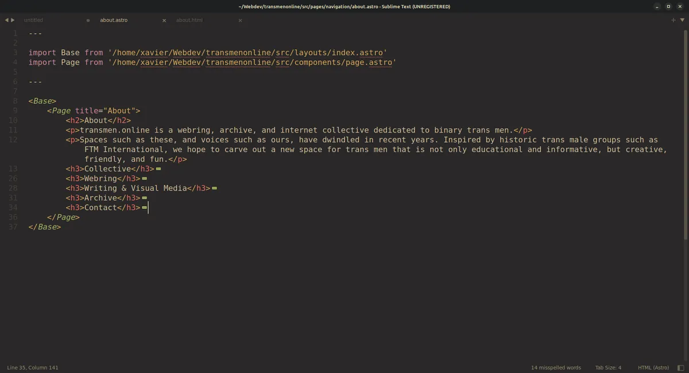Go to previous tab using left arrow
Image resolution: width=689 pixels, height=373 pixels.
point(6,20)
